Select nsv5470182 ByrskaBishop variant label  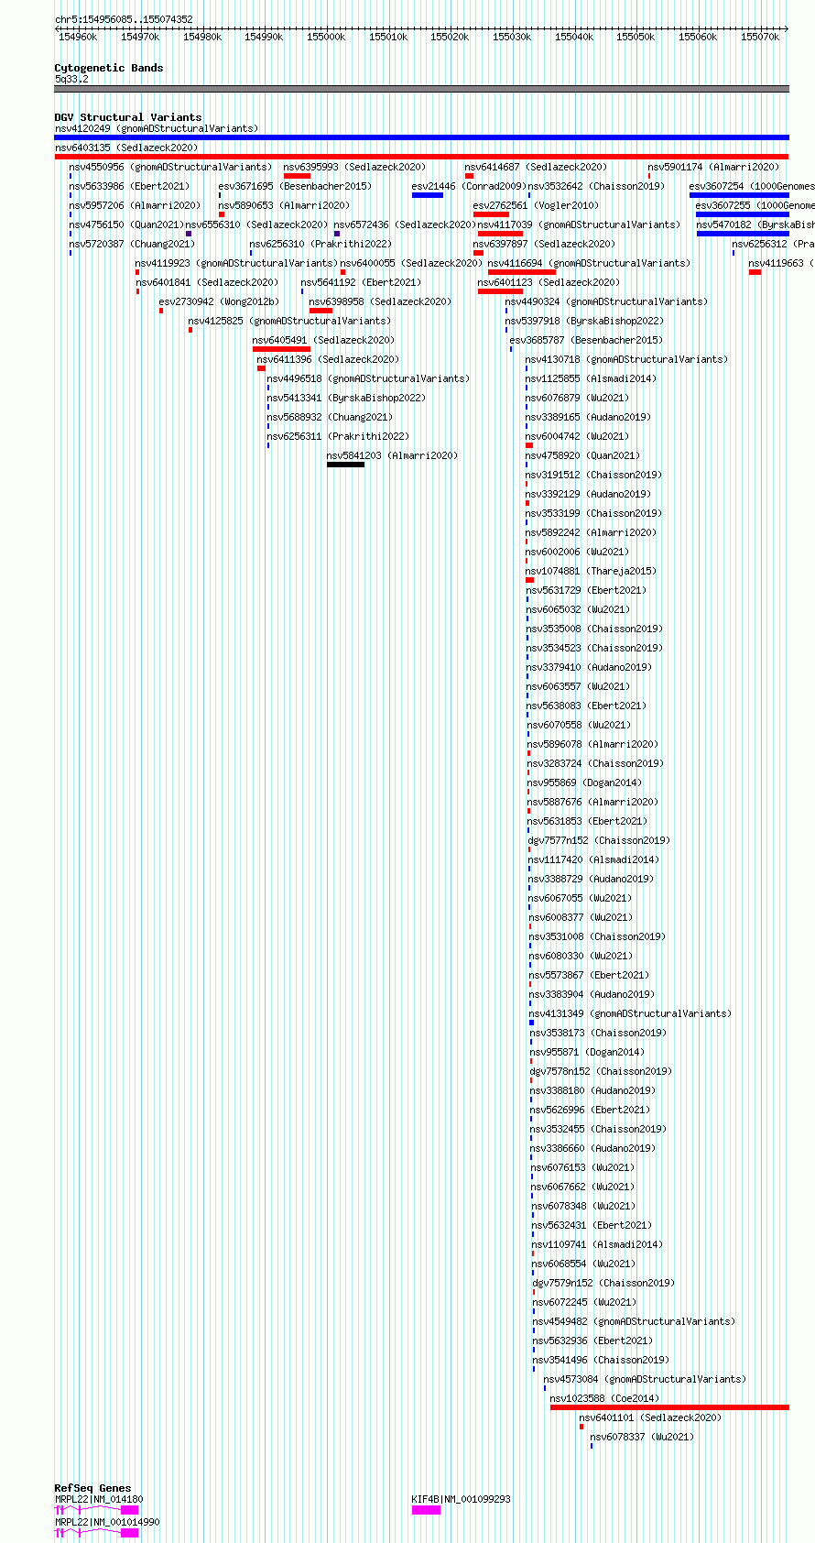[x=755, y=224]
